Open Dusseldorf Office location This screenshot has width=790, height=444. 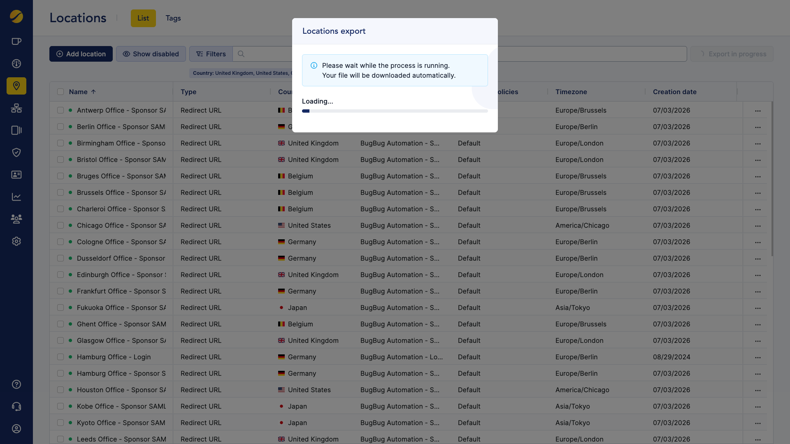(x=121, y=258)
